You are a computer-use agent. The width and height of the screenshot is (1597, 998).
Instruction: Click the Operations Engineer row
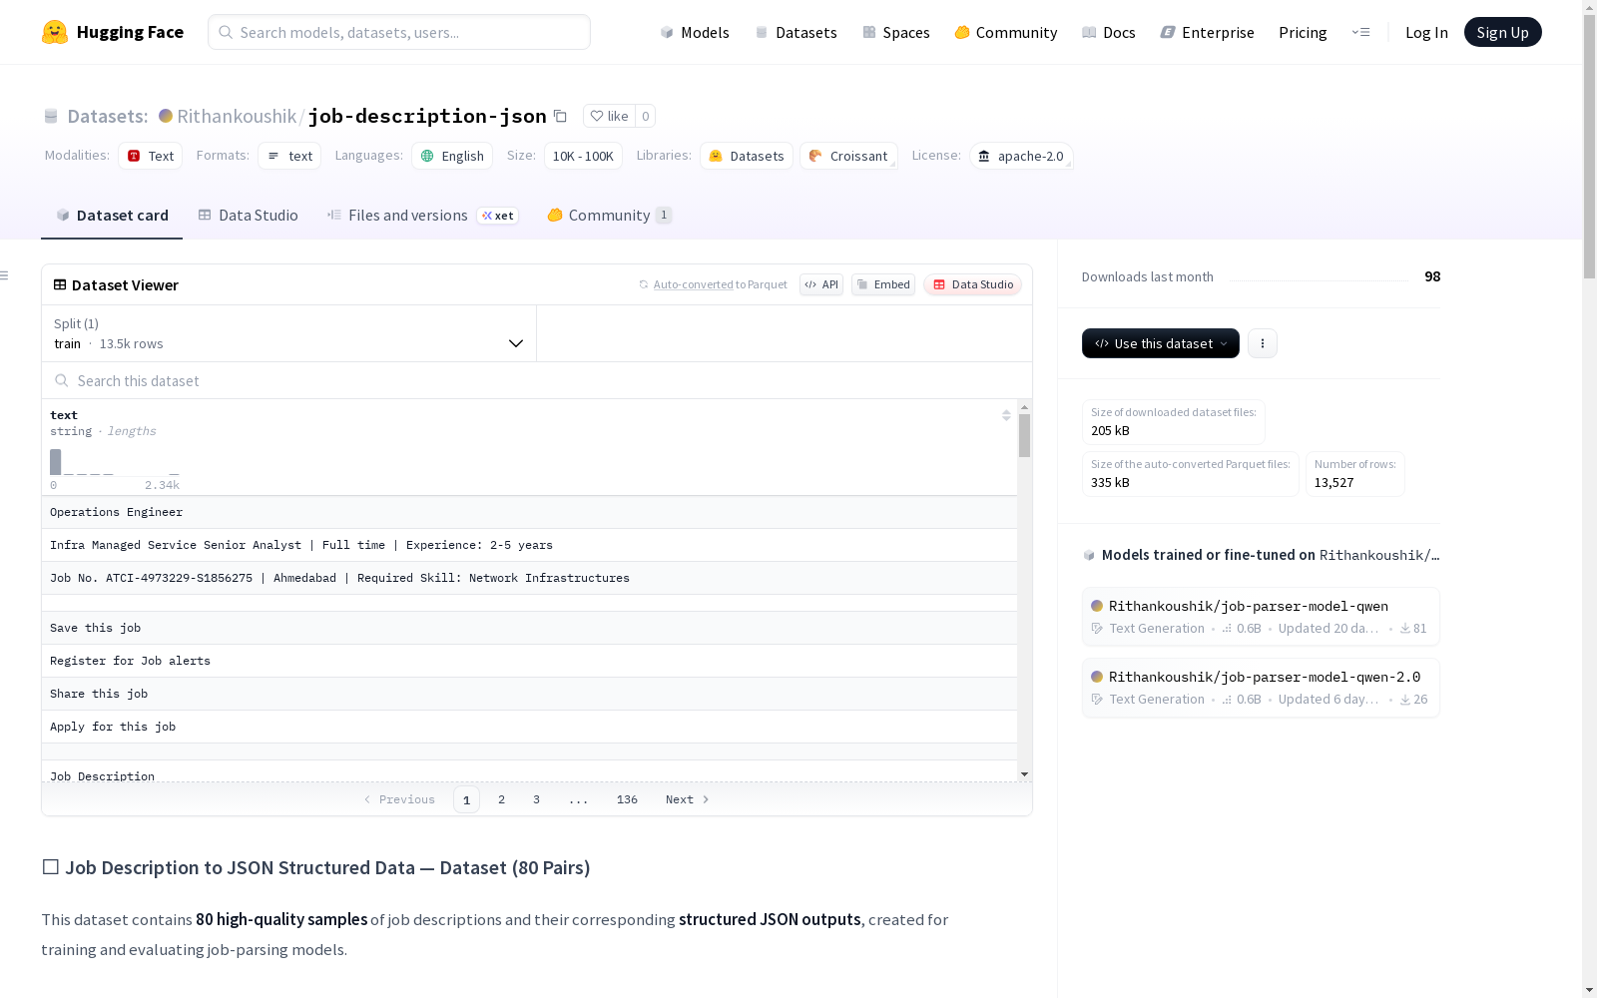click(529, 512)
